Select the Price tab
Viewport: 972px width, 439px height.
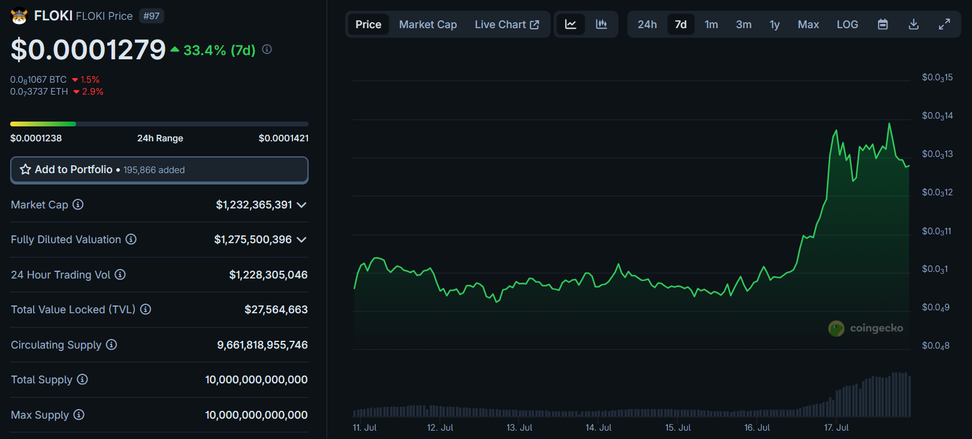coord(369,25)
